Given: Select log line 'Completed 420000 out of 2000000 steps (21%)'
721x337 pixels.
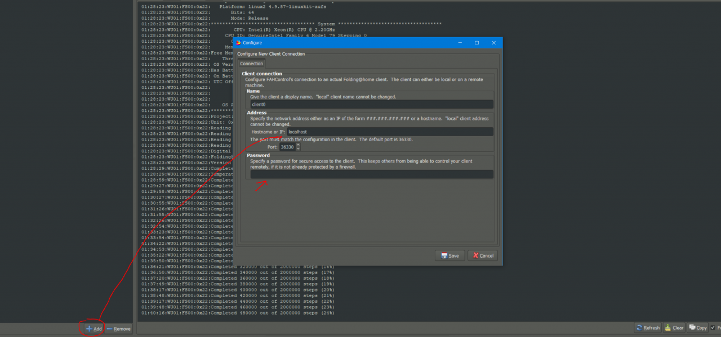Looking at the screenshot, I should pyautogui.click(x=238, y=295).
